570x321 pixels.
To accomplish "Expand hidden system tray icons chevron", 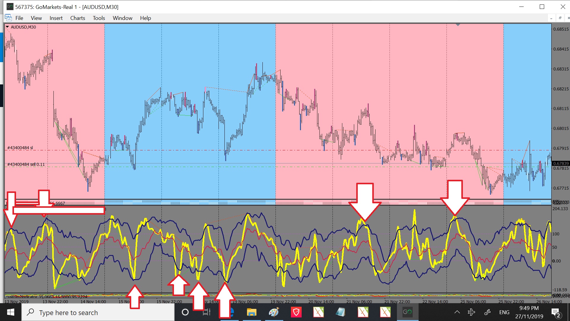I will tap(457, 312).
